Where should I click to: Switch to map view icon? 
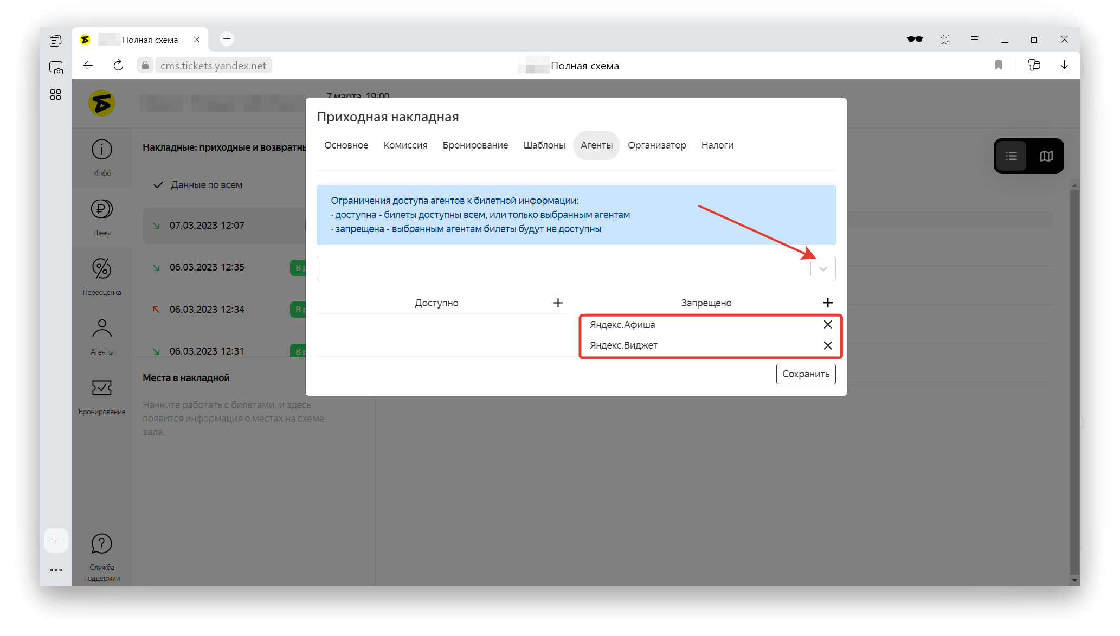[1046, 156]
